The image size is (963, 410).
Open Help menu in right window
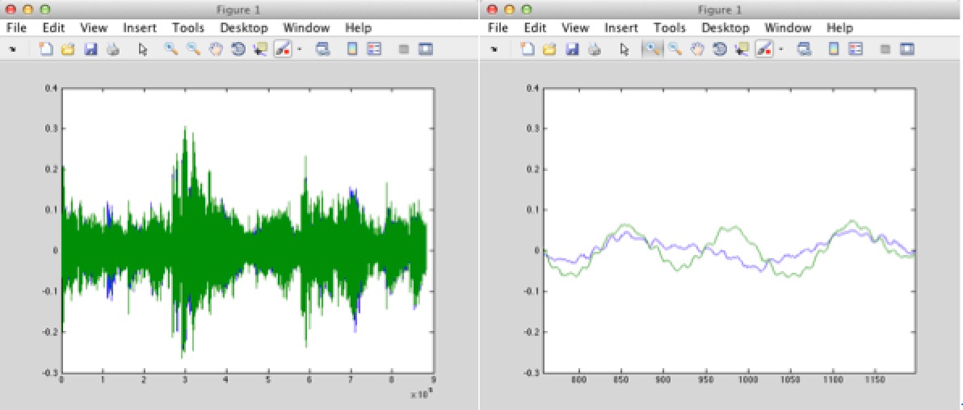839,28
